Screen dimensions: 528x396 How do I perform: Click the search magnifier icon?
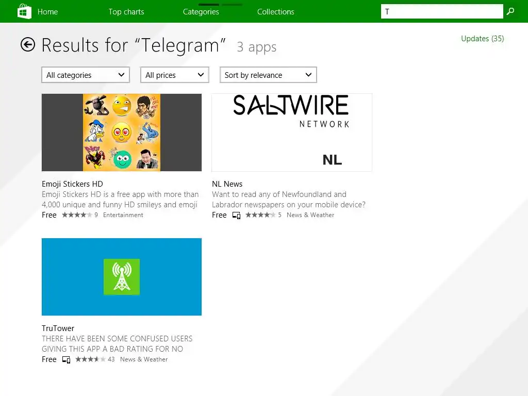510,11
